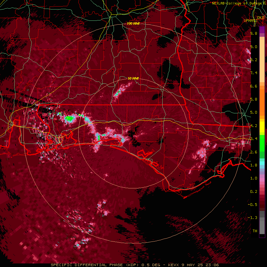Click the 2.6 value on color scale

pyautogui.click(x=254, y=152)
